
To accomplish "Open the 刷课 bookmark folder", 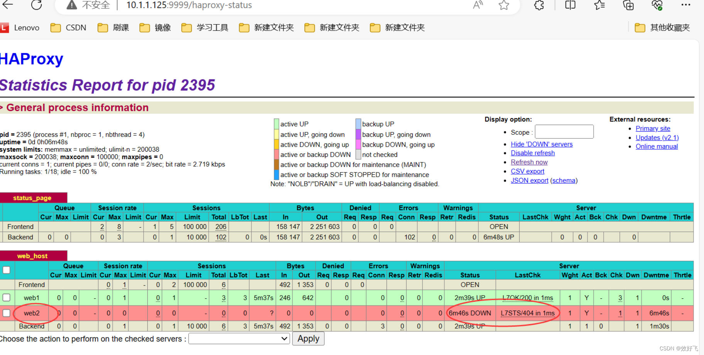I will tap(113, 28).
